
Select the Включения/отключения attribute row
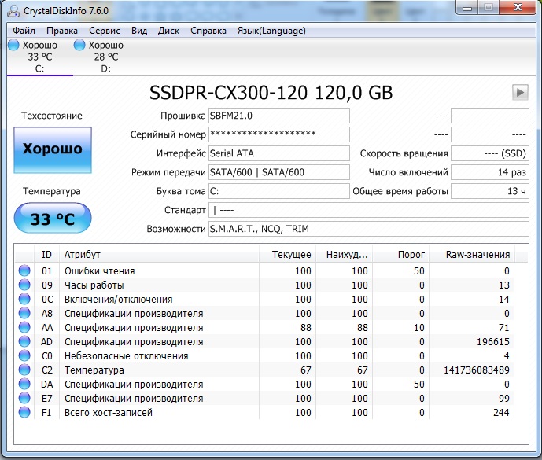[264, 299]
